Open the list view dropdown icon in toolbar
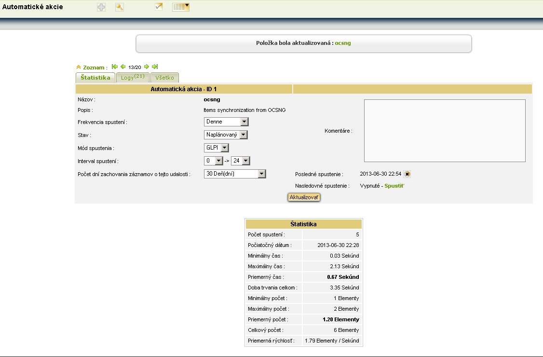Viewport: 543px width, 357px height. tap(181, 7)
